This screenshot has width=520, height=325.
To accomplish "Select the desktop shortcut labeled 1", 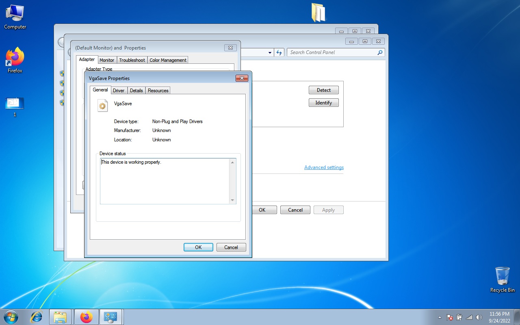I will point(15,107).
